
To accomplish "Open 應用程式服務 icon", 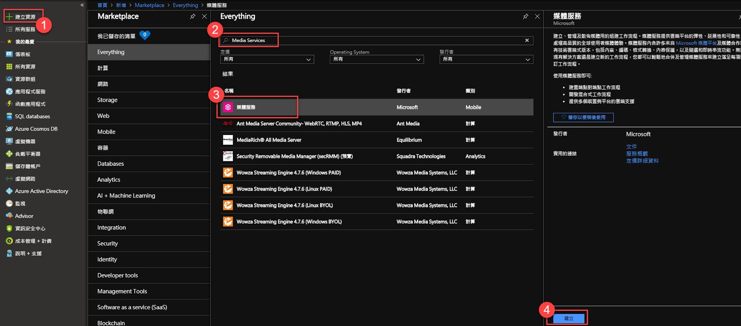I will pyautogui.click(x=9, y=92).
